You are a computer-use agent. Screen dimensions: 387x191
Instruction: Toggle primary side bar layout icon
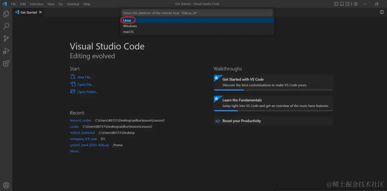pos(336,4)
